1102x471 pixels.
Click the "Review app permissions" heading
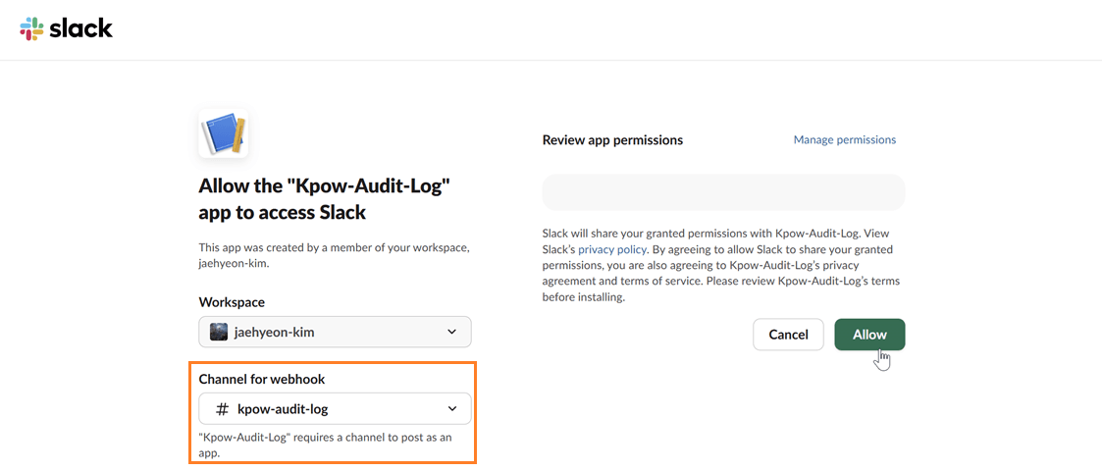[x=613, y=140]
